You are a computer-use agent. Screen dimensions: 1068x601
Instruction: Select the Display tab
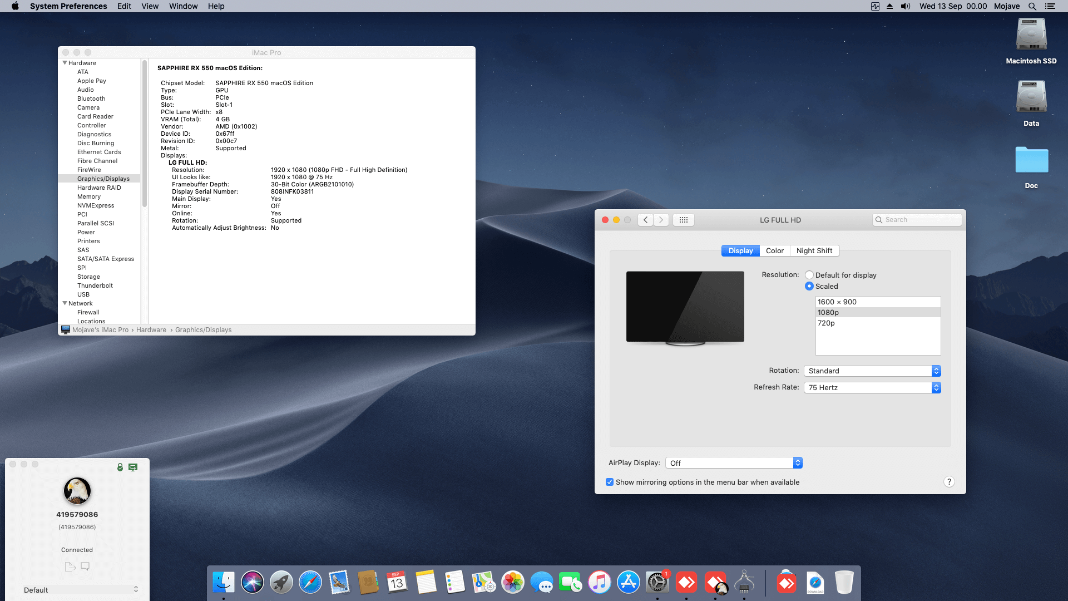pos(740,251)
